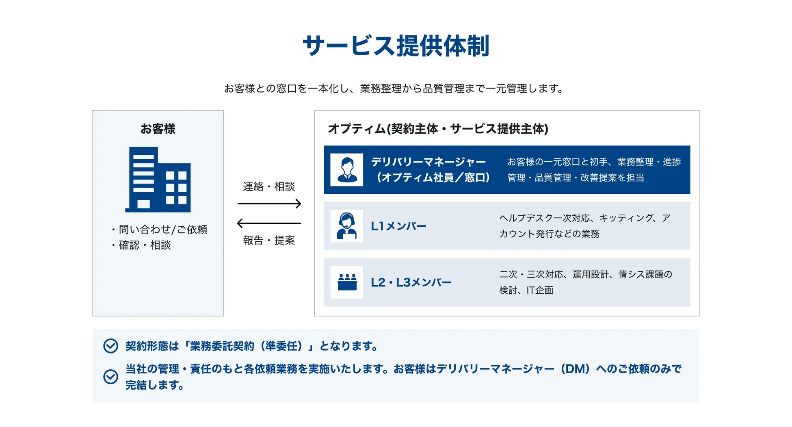The height and width of the screenshot is (427, 792).
Task: Click the L1メンバー headset operator icon
Action: click(346, 226)
